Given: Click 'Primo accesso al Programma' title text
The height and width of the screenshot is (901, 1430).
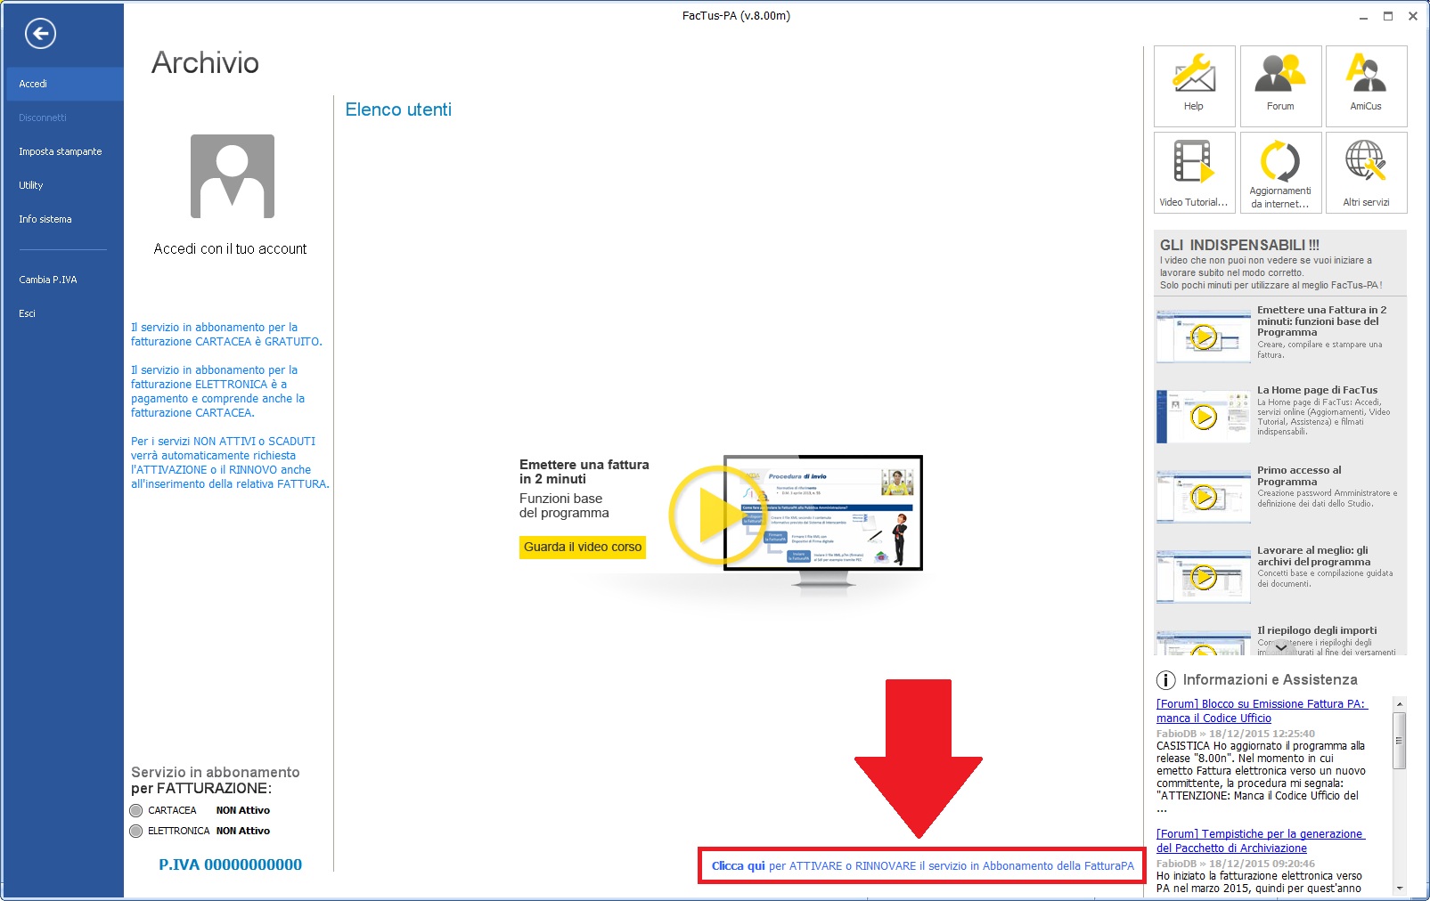Looking at the screenshot, I should pos(1299,476).
